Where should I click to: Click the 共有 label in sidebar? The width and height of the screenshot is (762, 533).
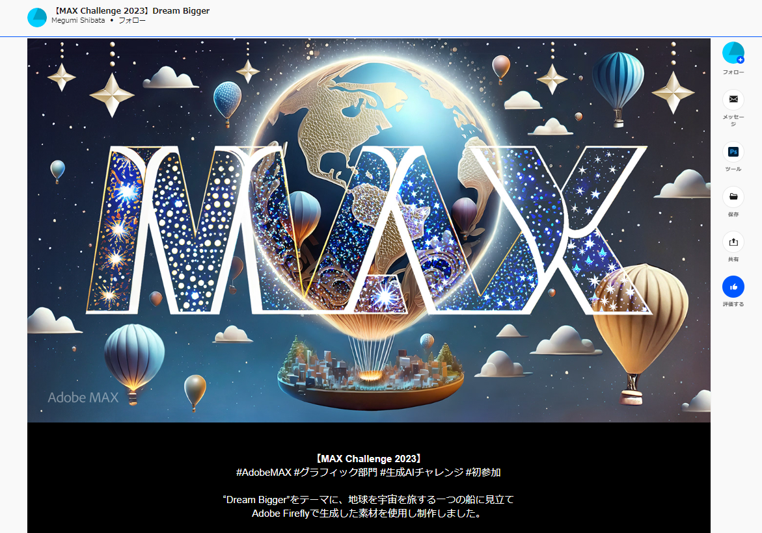click(x=733, y=259)
